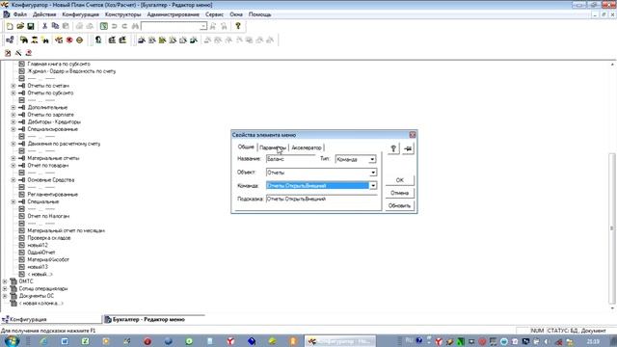Expand the 'Документы ОС' column node

pos(5,296)
